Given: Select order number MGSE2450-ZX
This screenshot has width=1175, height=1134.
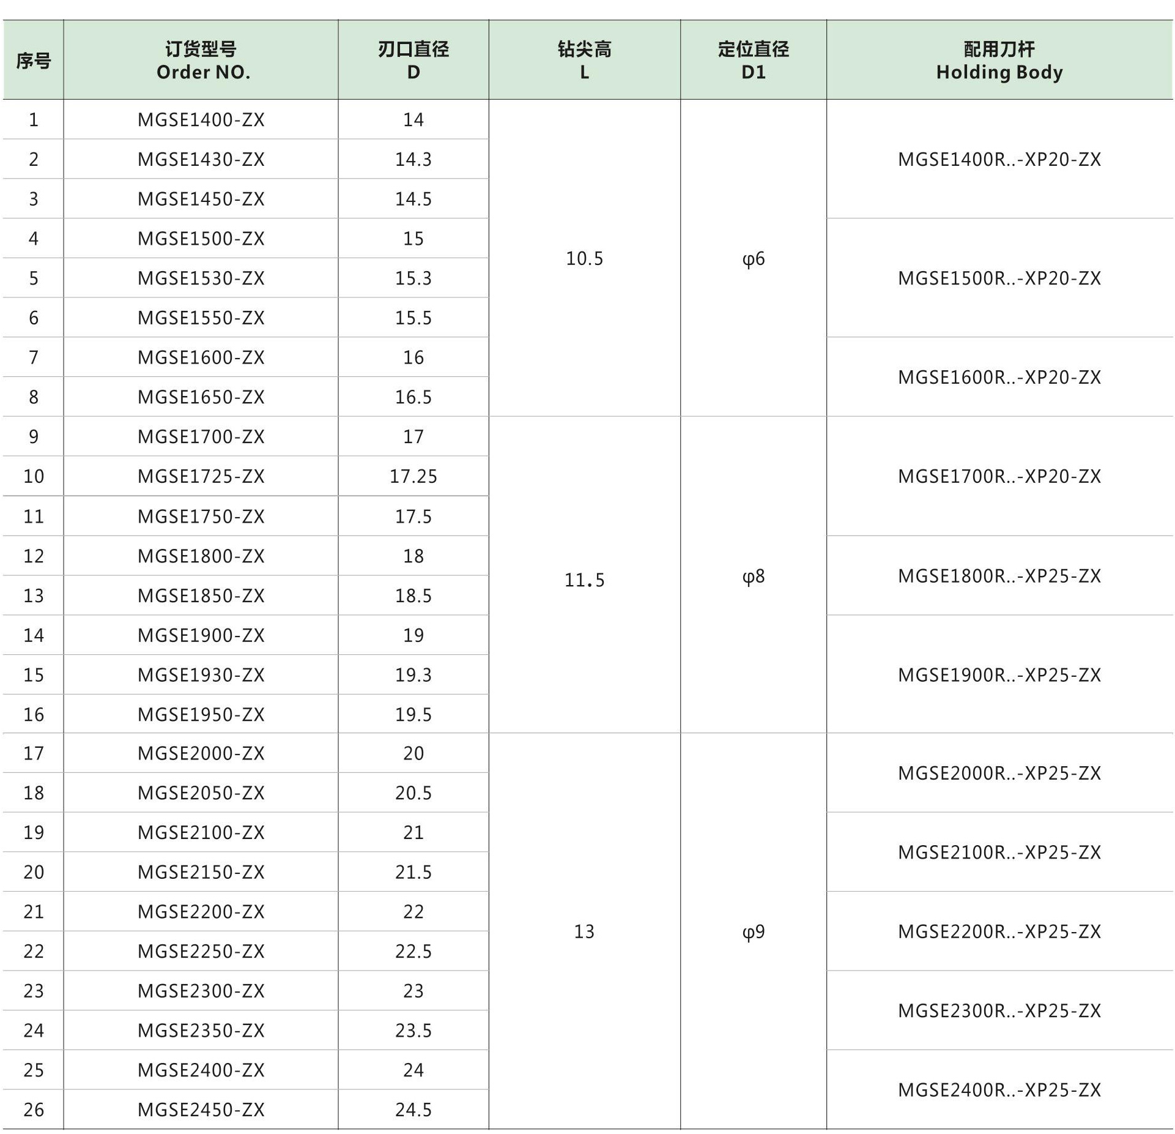Looking at the screenshot, I should (201, 1110).
